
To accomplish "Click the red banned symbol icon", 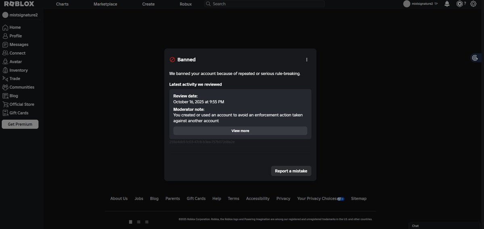I will pos(172,60).
